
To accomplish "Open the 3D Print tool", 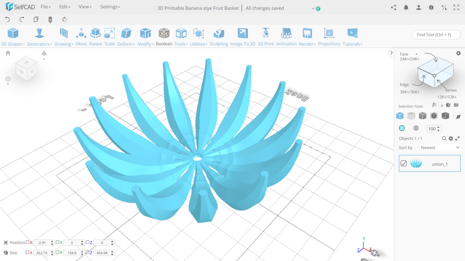I will [266, 37].
